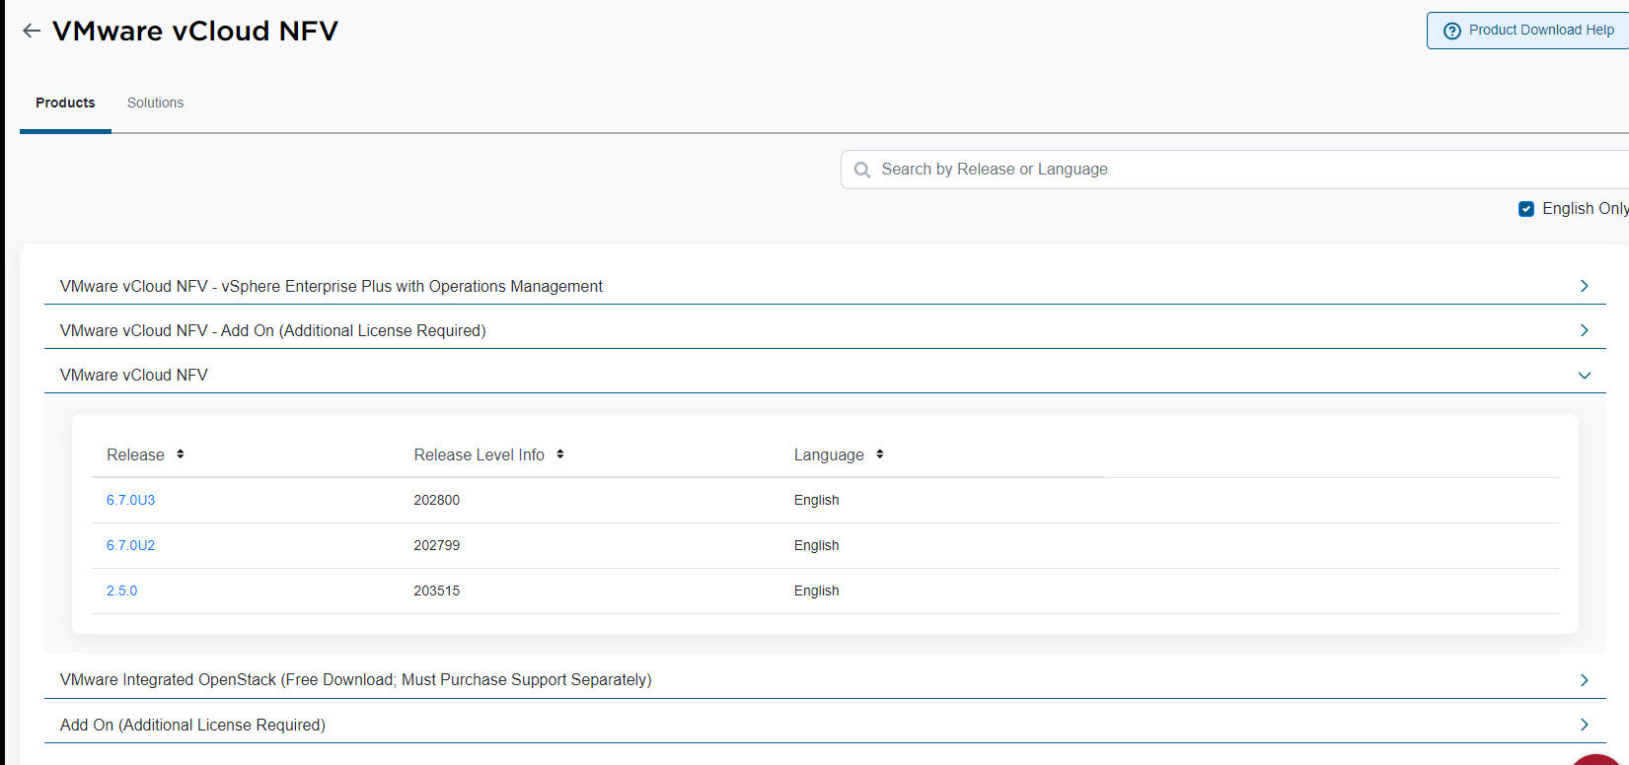1629x765 pixels.
Task: Select the Products tab
Action: tap(65, 103)
